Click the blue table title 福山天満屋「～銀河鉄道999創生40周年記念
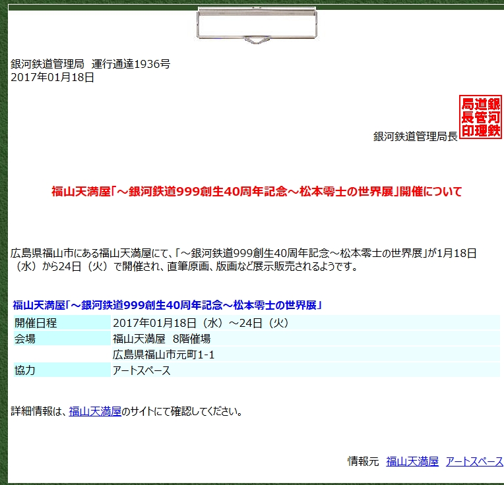Screen dimensions: 504x485 (x=167, y=305)
